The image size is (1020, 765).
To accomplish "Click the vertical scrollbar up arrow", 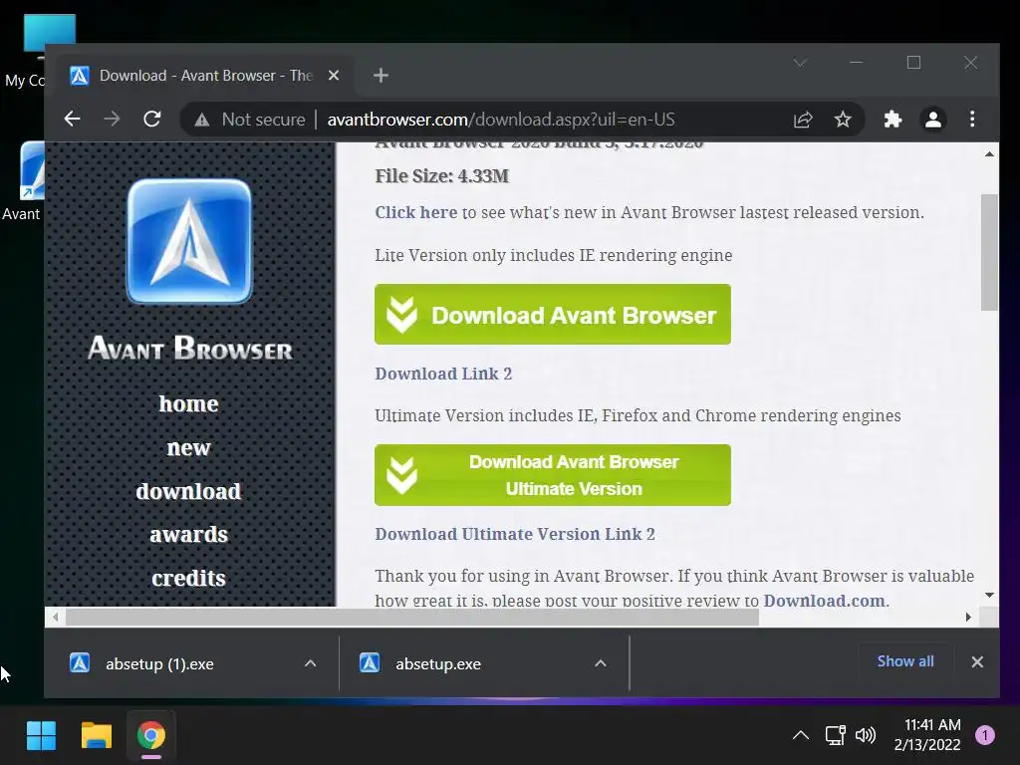I will click(989, 154).
